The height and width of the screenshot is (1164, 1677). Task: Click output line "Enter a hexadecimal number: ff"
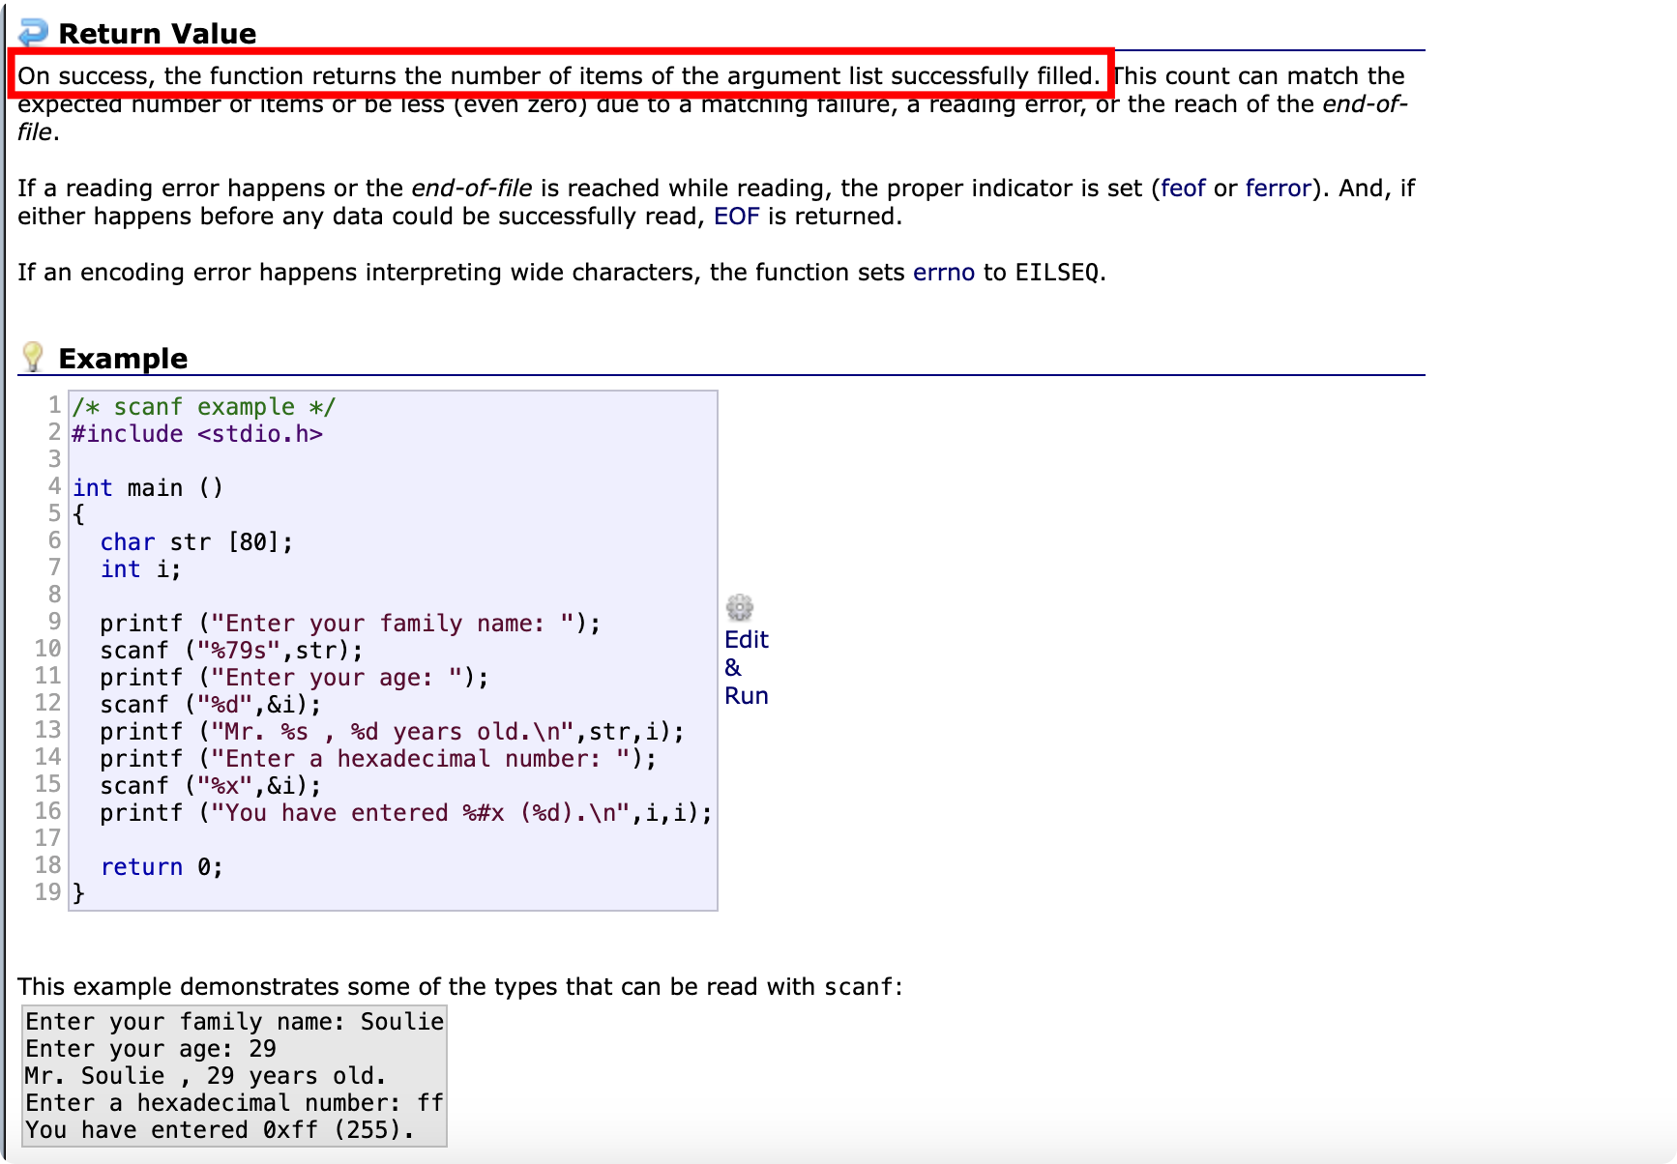click(235, 1103)
